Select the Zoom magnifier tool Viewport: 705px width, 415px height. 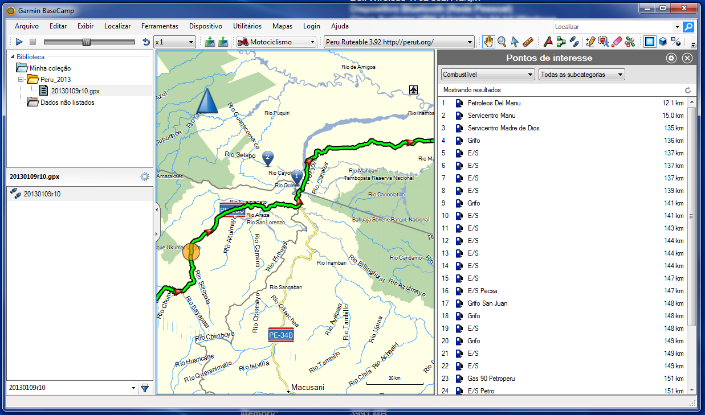502,42
